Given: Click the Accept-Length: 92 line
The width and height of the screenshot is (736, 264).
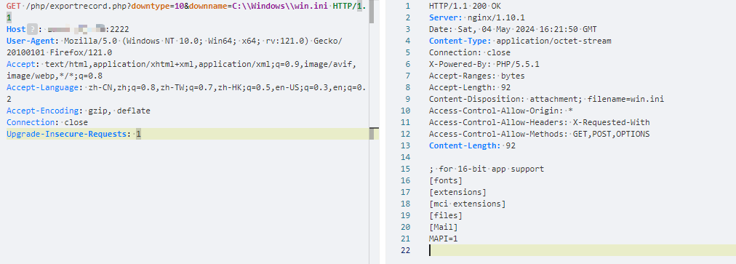Looking at the screenshot, I should coord(470,87).
